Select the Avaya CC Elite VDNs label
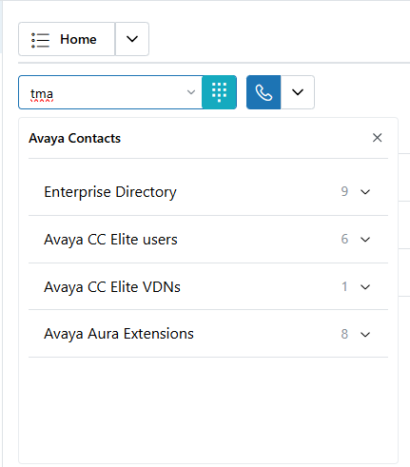Image resolution: width=410 pixels, height=467 pixels. [x=112, y=287]
